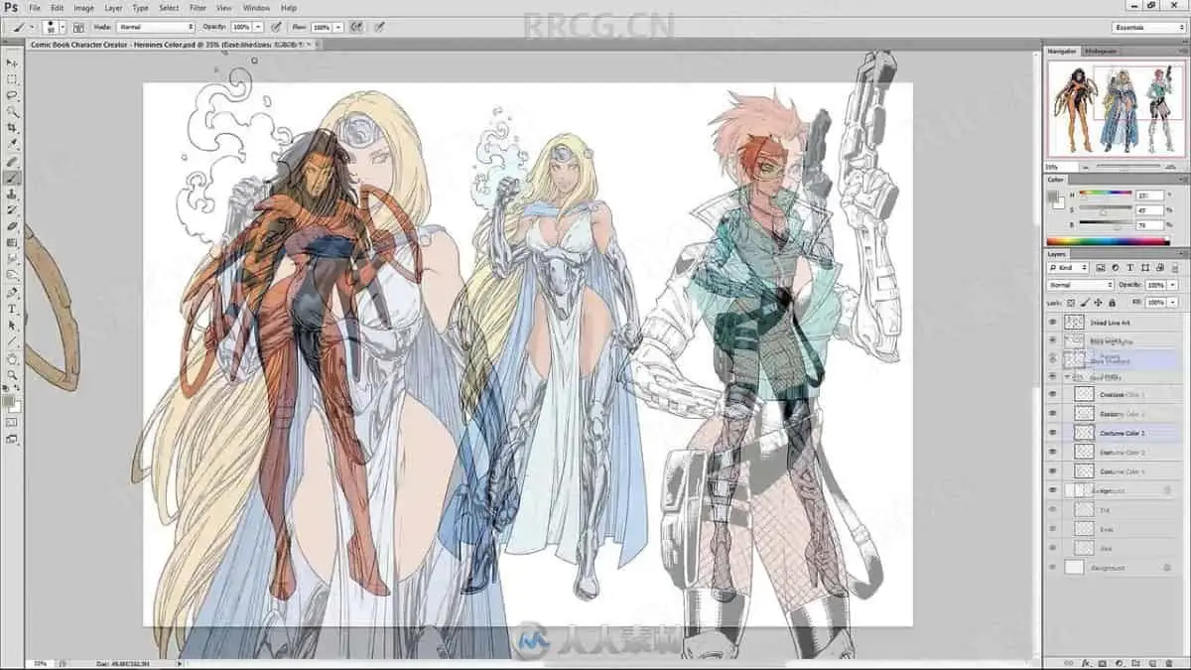Screen dimensions: 1191x670
Task: Click the lock transparent pixels icon
Action: [1071, 302]
